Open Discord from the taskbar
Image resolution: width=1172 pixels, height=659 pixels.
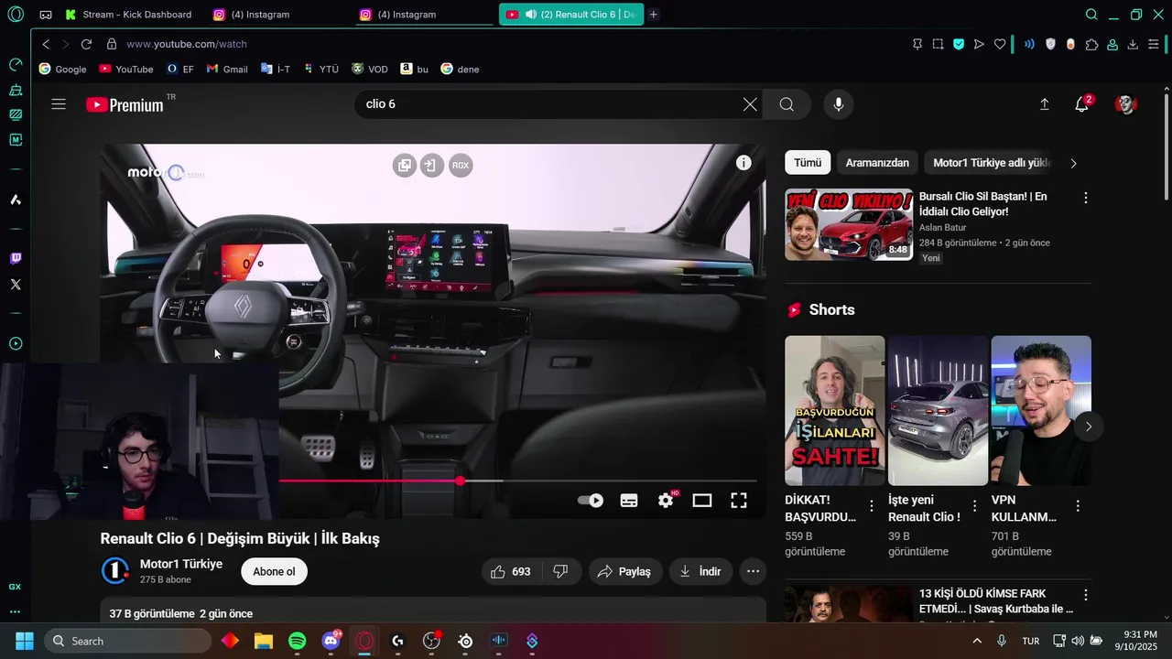click(x=331, y=641)
